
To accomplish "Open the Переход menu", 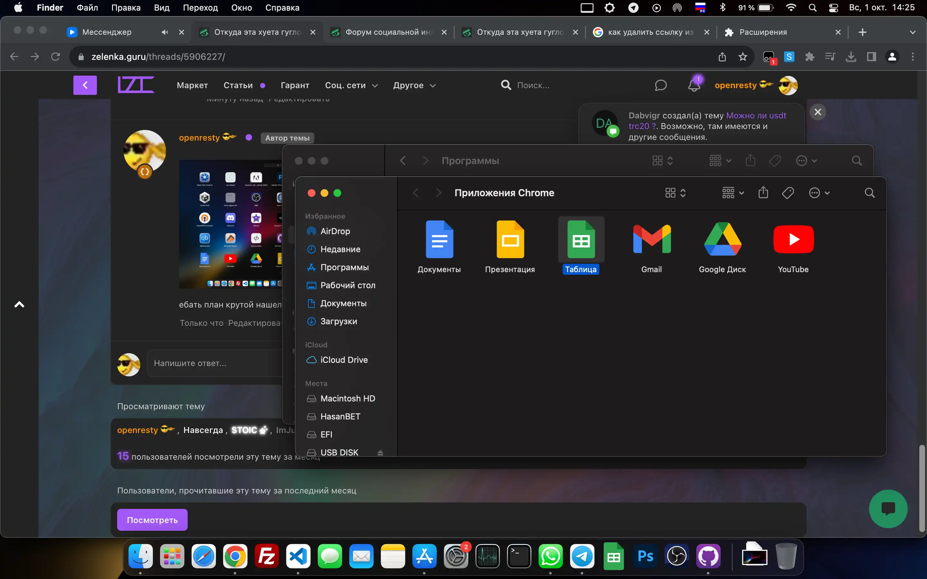I will pyautogui.click(x=200, y=8).
